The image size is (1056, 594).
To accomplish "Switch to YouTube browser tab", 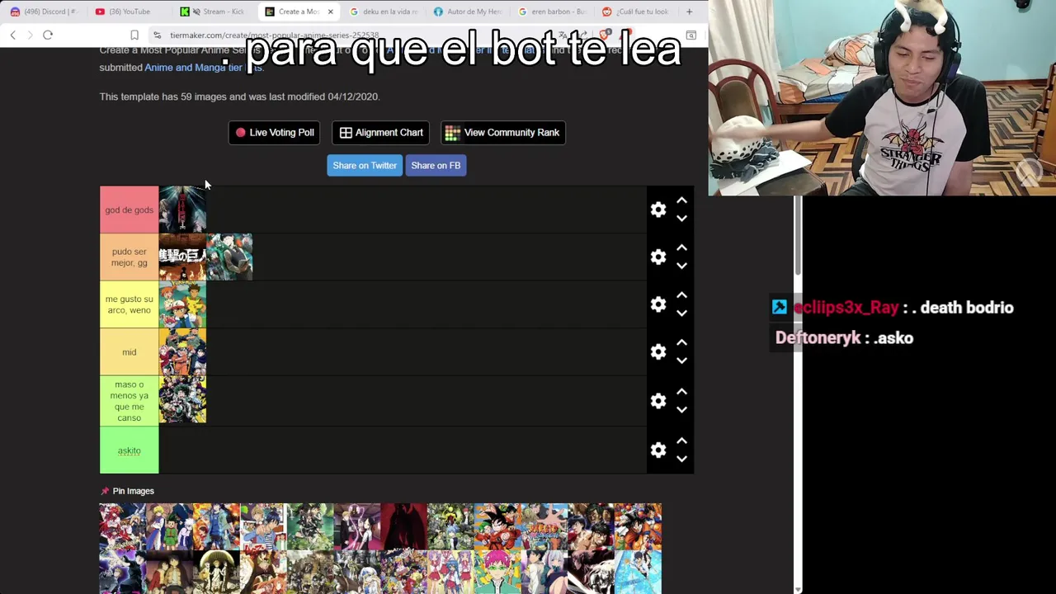I will coord(128,12).
